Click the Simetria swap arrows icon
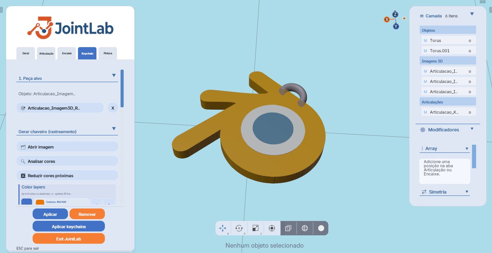The width and height of the screenshot is (492, 253). 424,192
